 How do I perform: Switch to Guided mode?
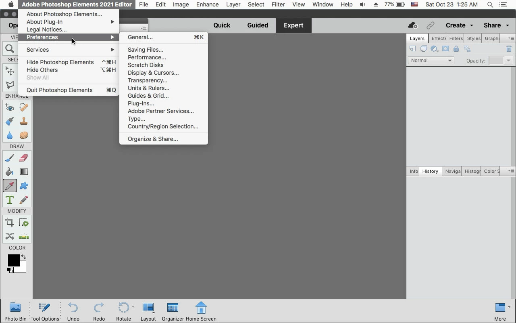[258, 25]
